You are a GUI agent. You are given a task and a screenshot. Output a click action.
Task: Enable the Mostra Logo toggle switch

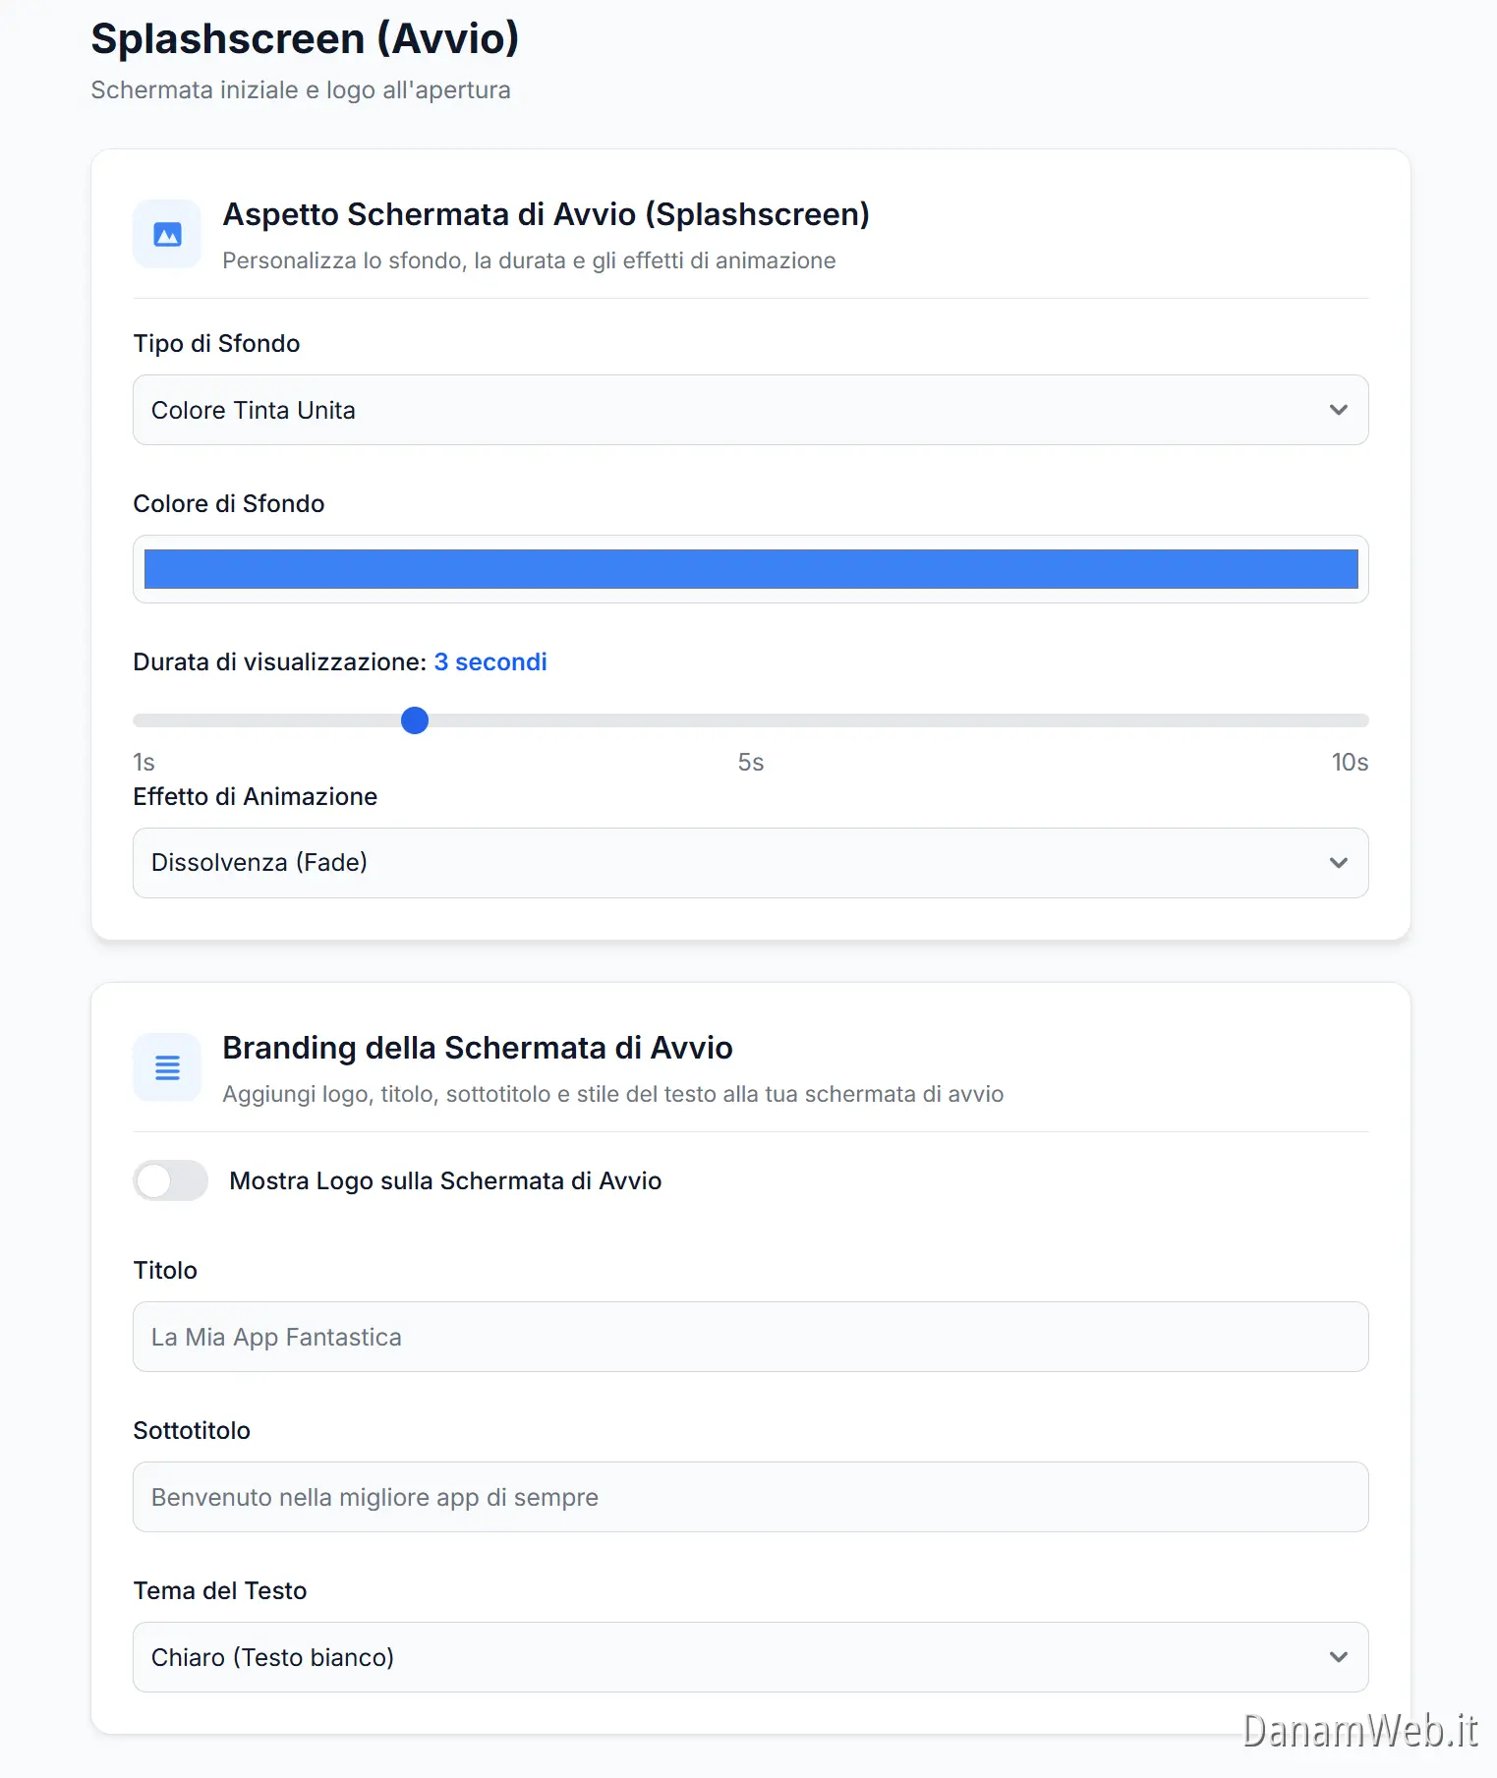coord(171,1180)
